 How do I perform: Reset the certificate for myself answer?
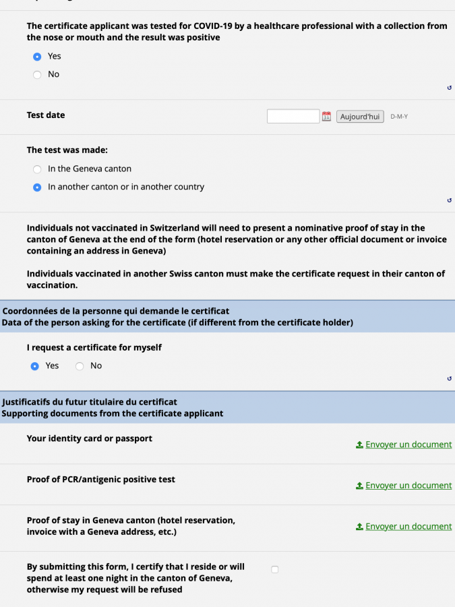pyautogui.click(x=449, y=378)
